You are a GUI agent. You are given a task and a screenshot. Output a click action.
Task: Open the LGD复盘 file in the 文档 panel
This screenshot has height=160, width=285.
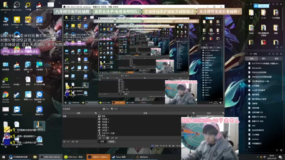(255, 135)
